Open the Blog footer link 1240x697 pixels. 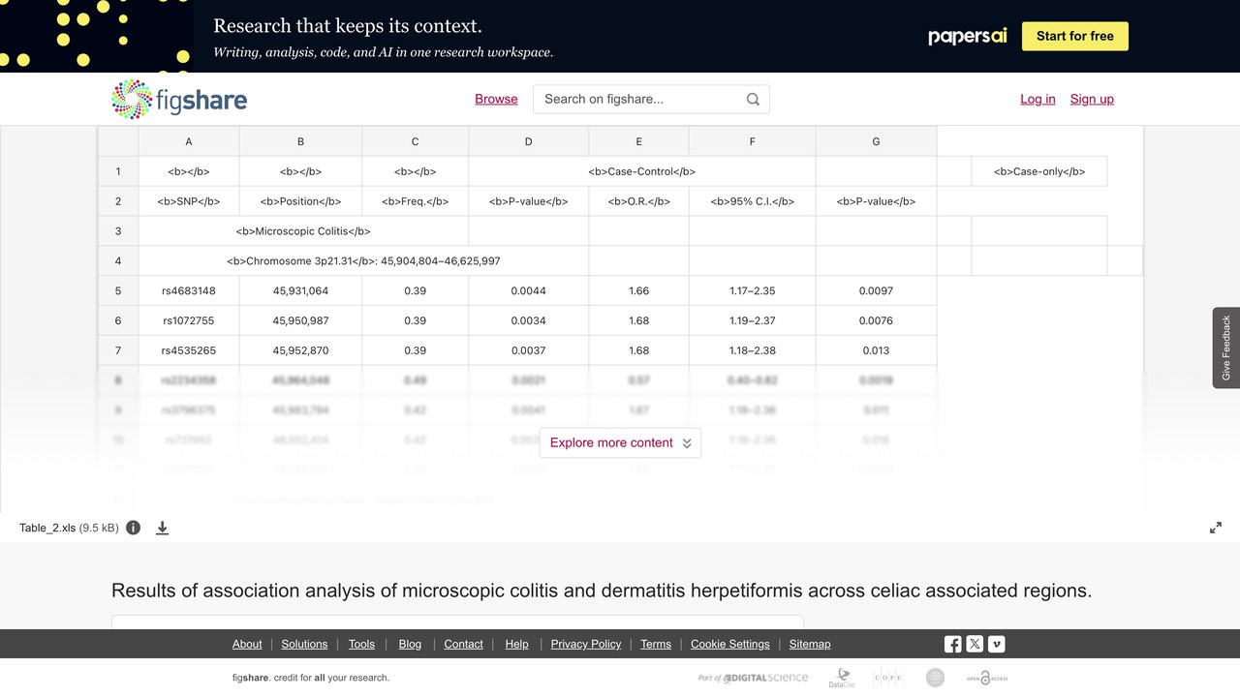(410, 644)
